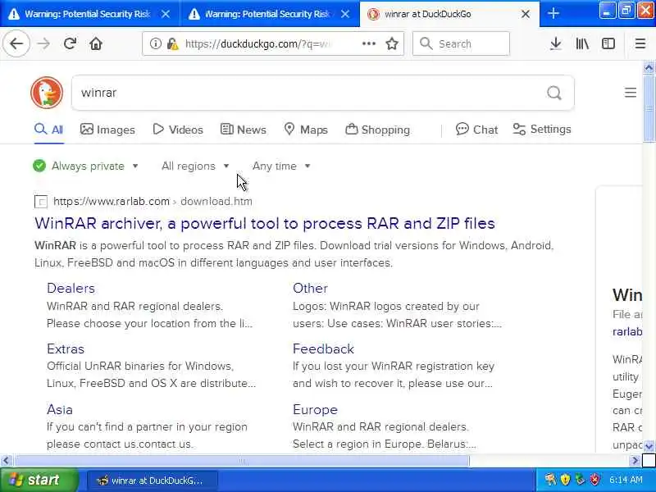656x492 pixels.
Task: Click the vertical scrollbar up arrow
Action: pos(649,67)
